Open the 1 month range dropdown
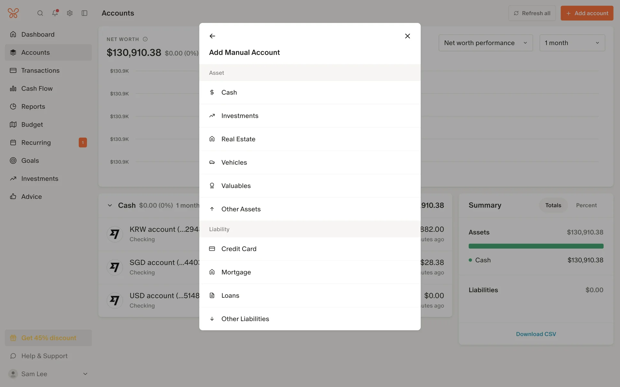The width and height of the screenshot is (620, 387). point(572,43)
